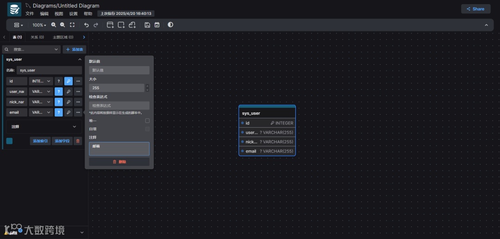Screen dimensions: 500x239
Task: Switch to the 主题区域 (0) tab
Action: click(x=63, y=37)
